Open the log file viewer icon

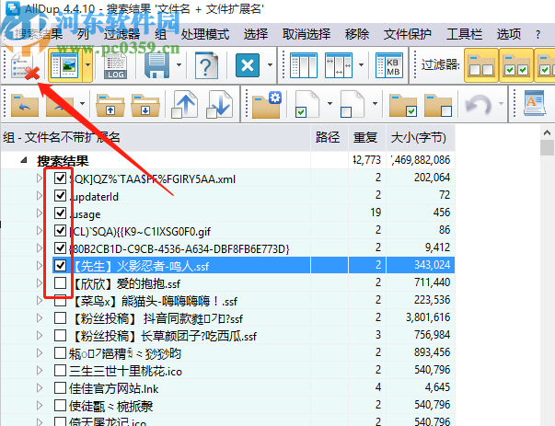(115, 66)
